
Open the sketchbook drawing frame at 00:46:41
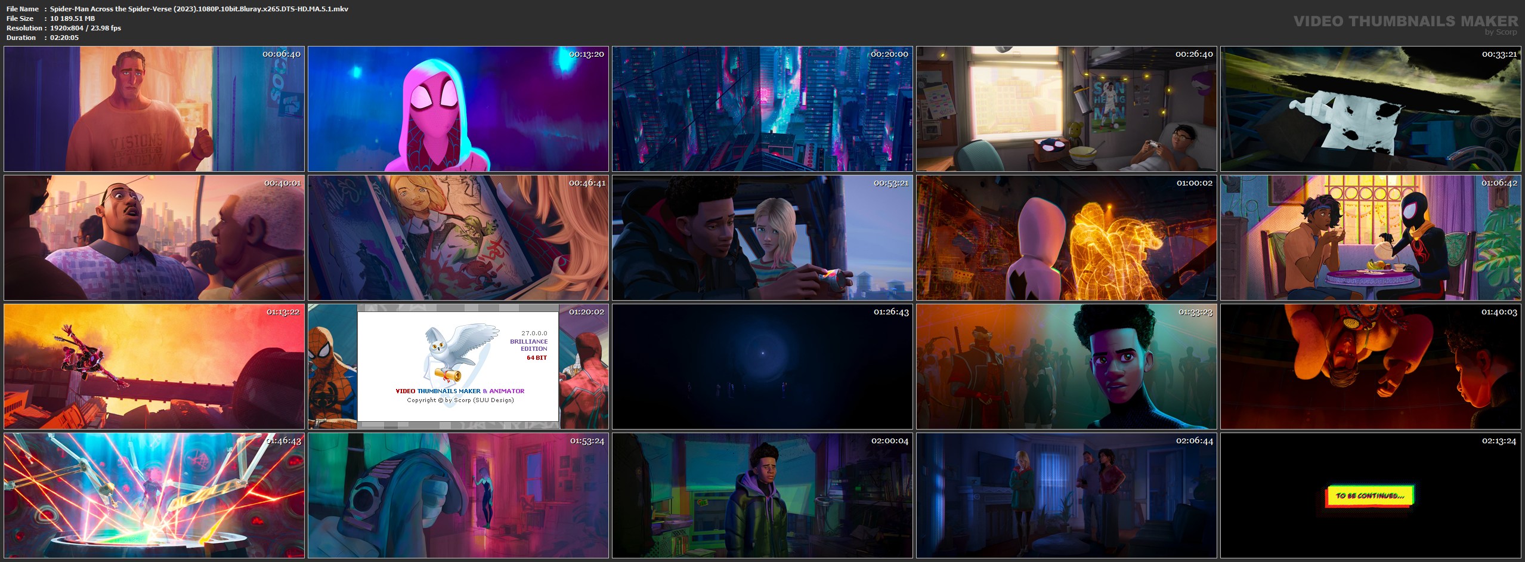point(458,237)
